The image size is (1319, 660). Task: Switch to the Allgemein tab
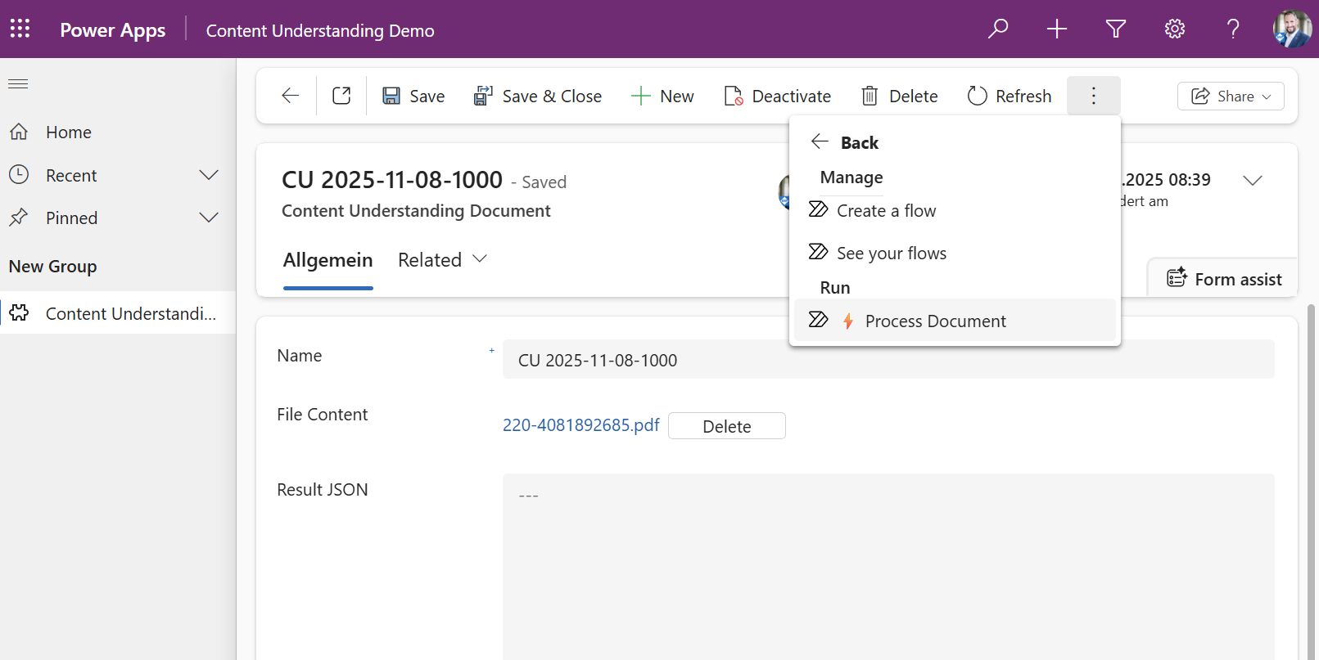[x=327, y=260]
